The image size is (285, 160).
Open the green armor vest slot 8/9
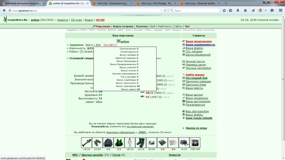click(119, 143)
